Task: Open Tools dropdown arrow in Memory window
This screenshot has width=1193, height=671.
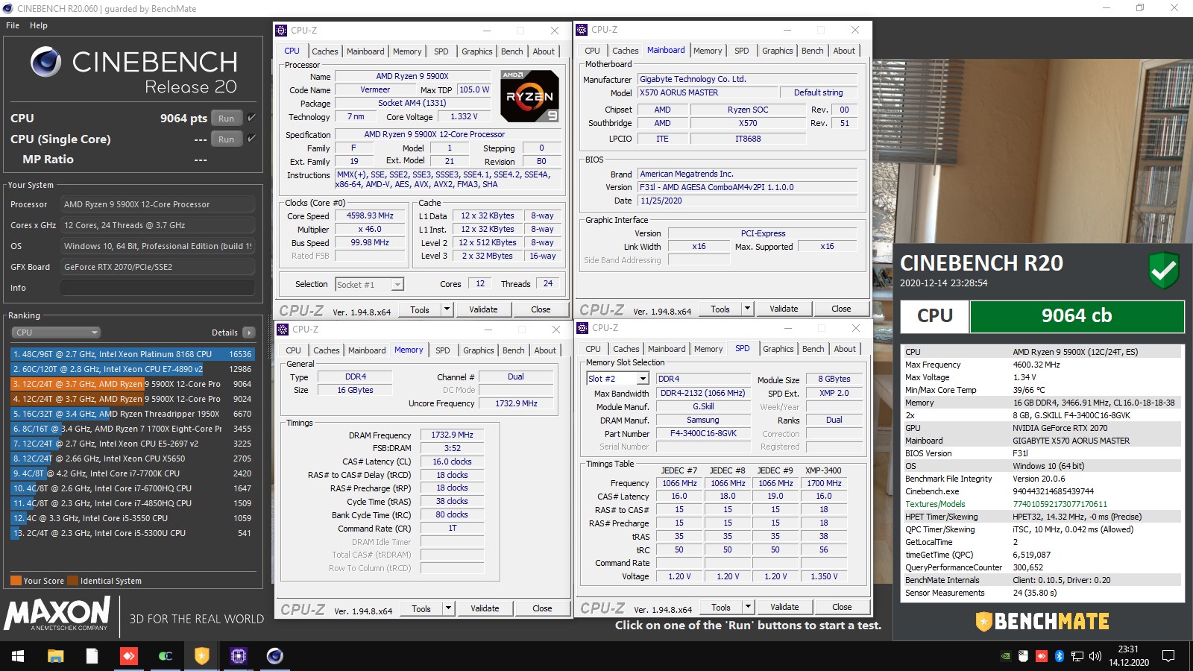Action: click(449, 608)
